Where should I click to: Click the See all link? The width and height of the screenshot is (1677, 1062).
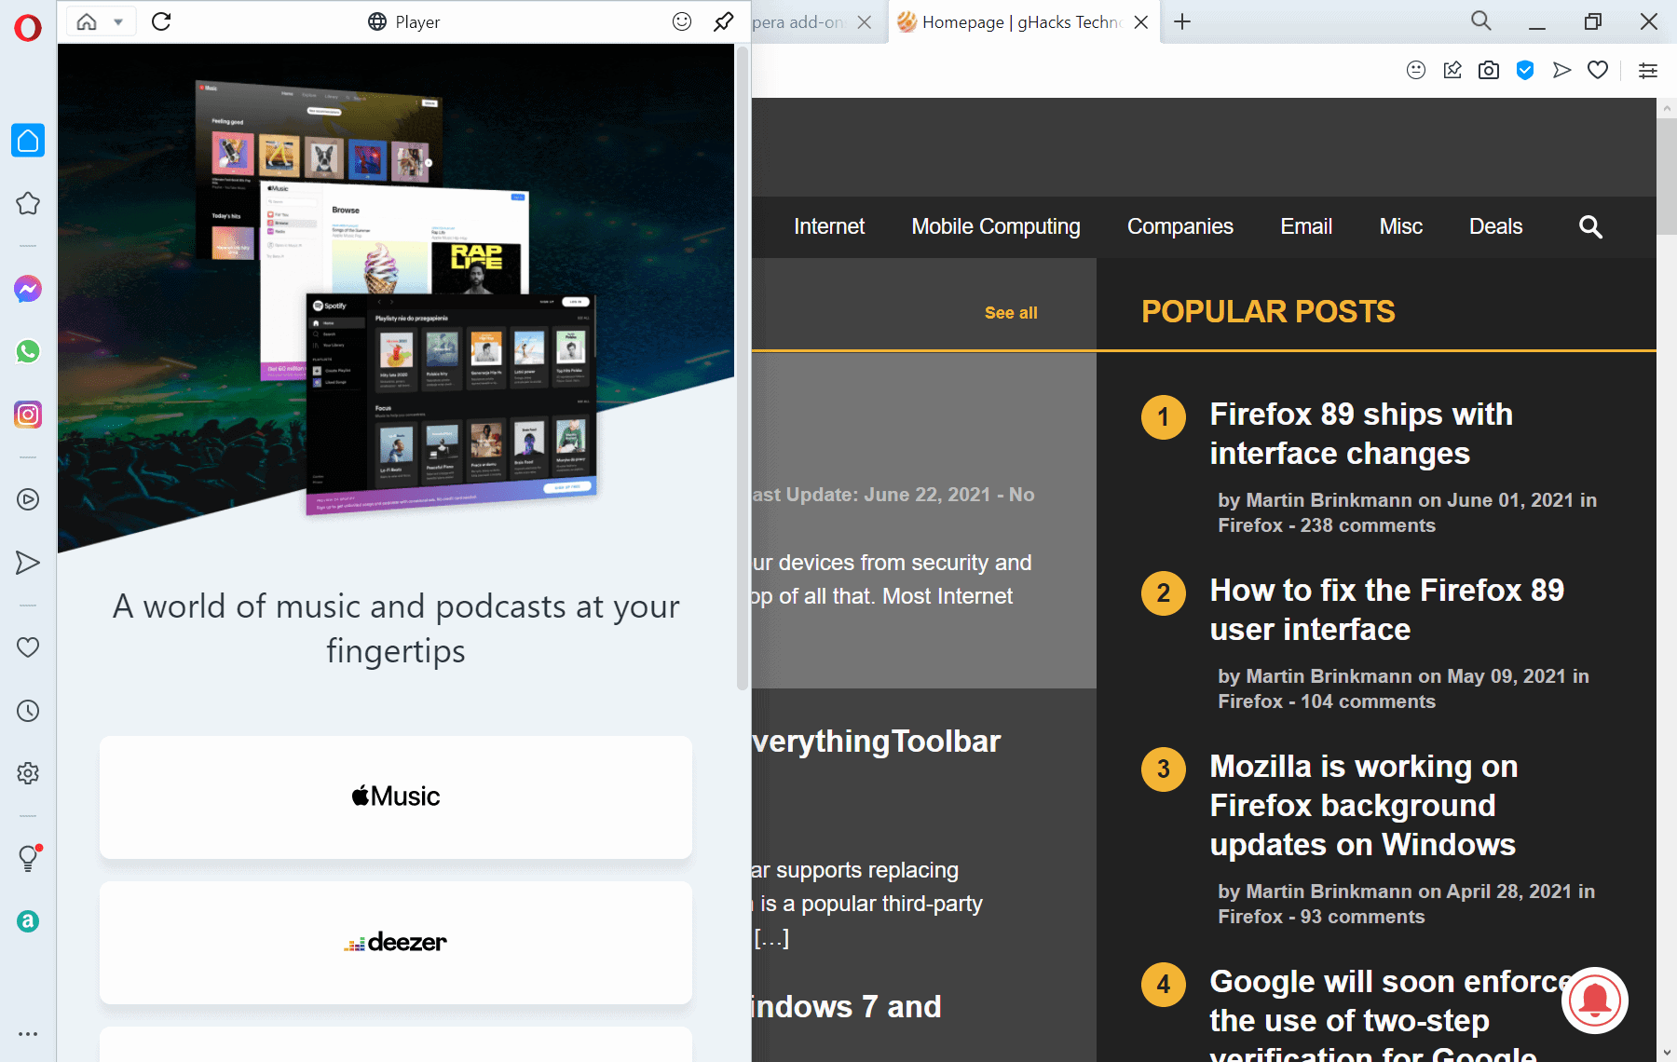(1011, 313)
